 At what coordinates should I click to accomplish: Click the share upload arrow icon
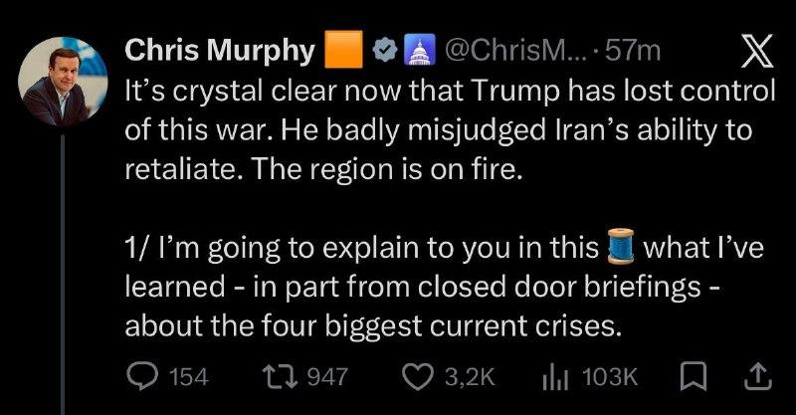(x=756, y=376)
